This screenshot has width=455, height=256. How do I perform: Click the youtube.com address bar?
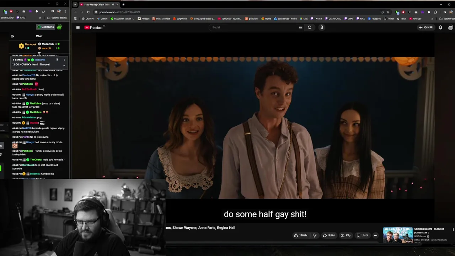click(236, 12)
